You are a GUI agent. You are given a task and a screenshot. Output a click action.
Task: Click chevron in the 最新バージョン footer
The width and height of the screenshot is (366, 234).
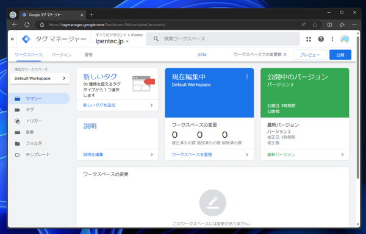[342, 155]
